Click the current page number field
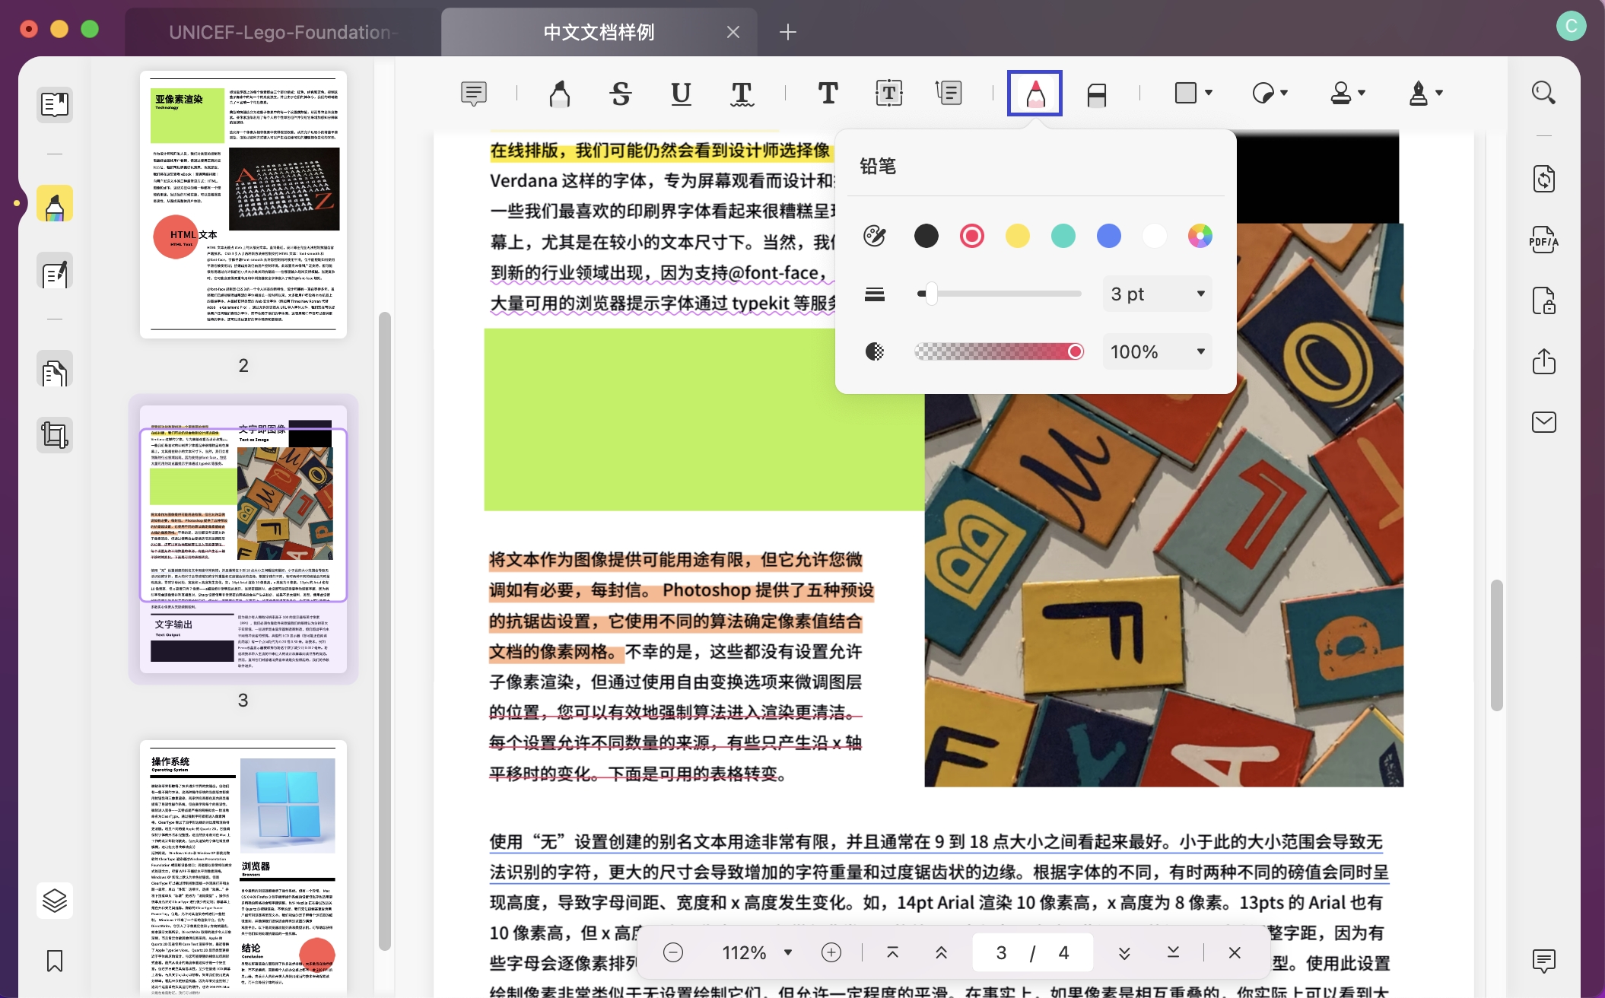The width and height of the screenshot is (1605, 998). click(x=1001, y=952)
